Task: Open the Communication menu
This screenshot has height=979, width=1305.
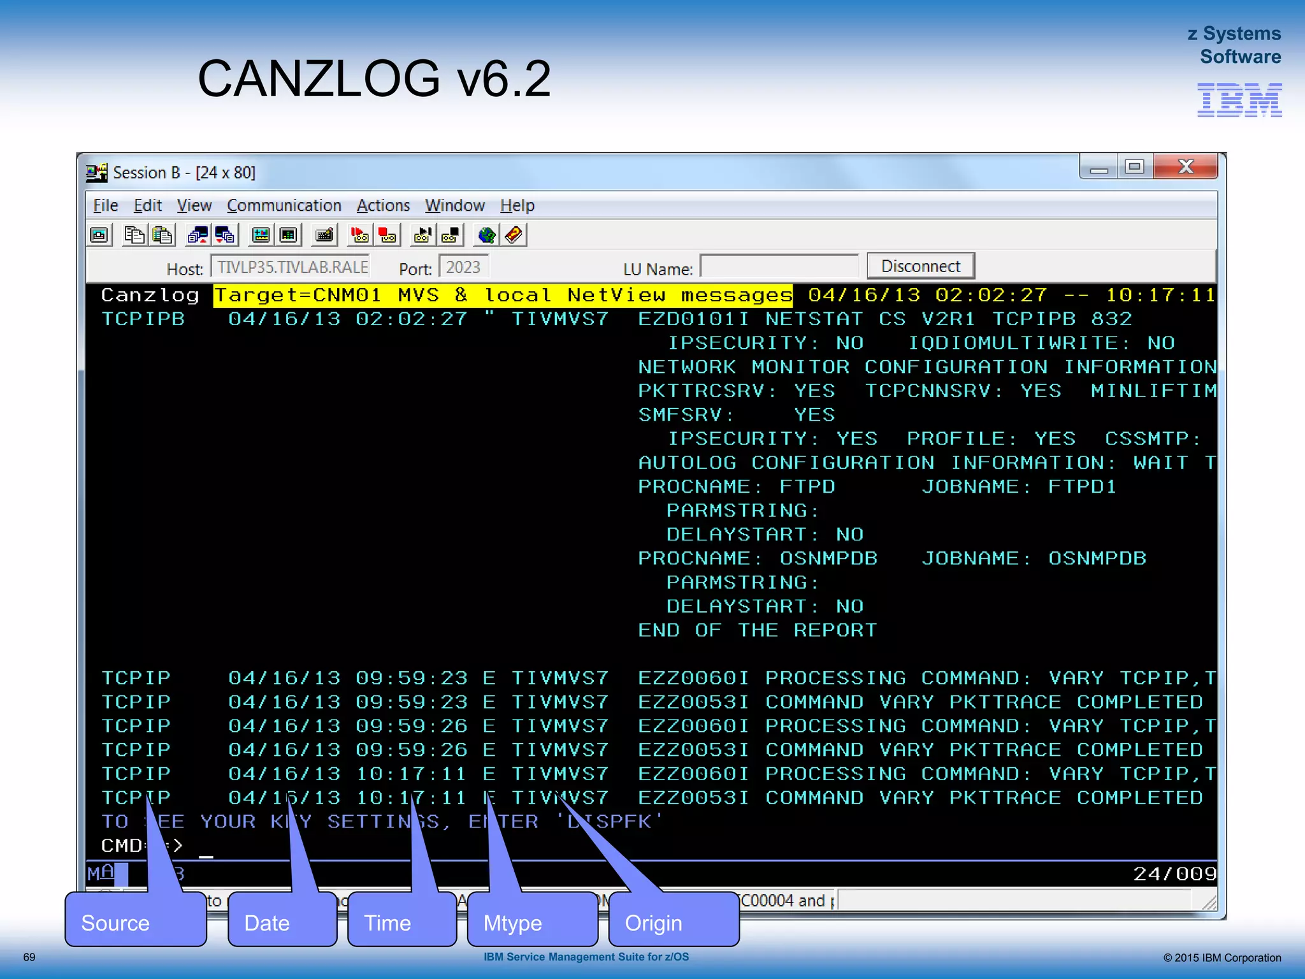Action: pyautogui.click(x=284, y=205)
